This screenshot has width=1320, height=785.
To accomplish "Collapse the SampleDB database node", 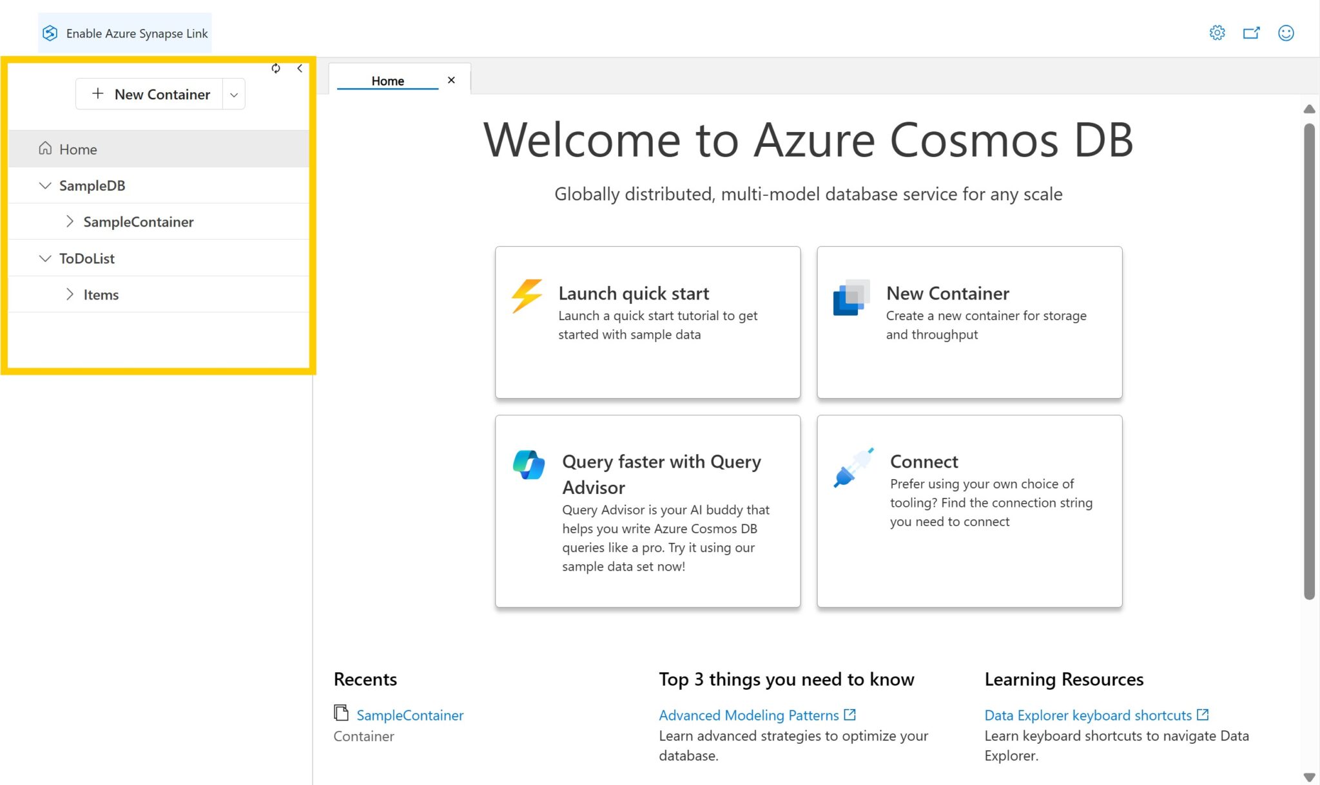I will pyautogui.click(x=44, y=185).
